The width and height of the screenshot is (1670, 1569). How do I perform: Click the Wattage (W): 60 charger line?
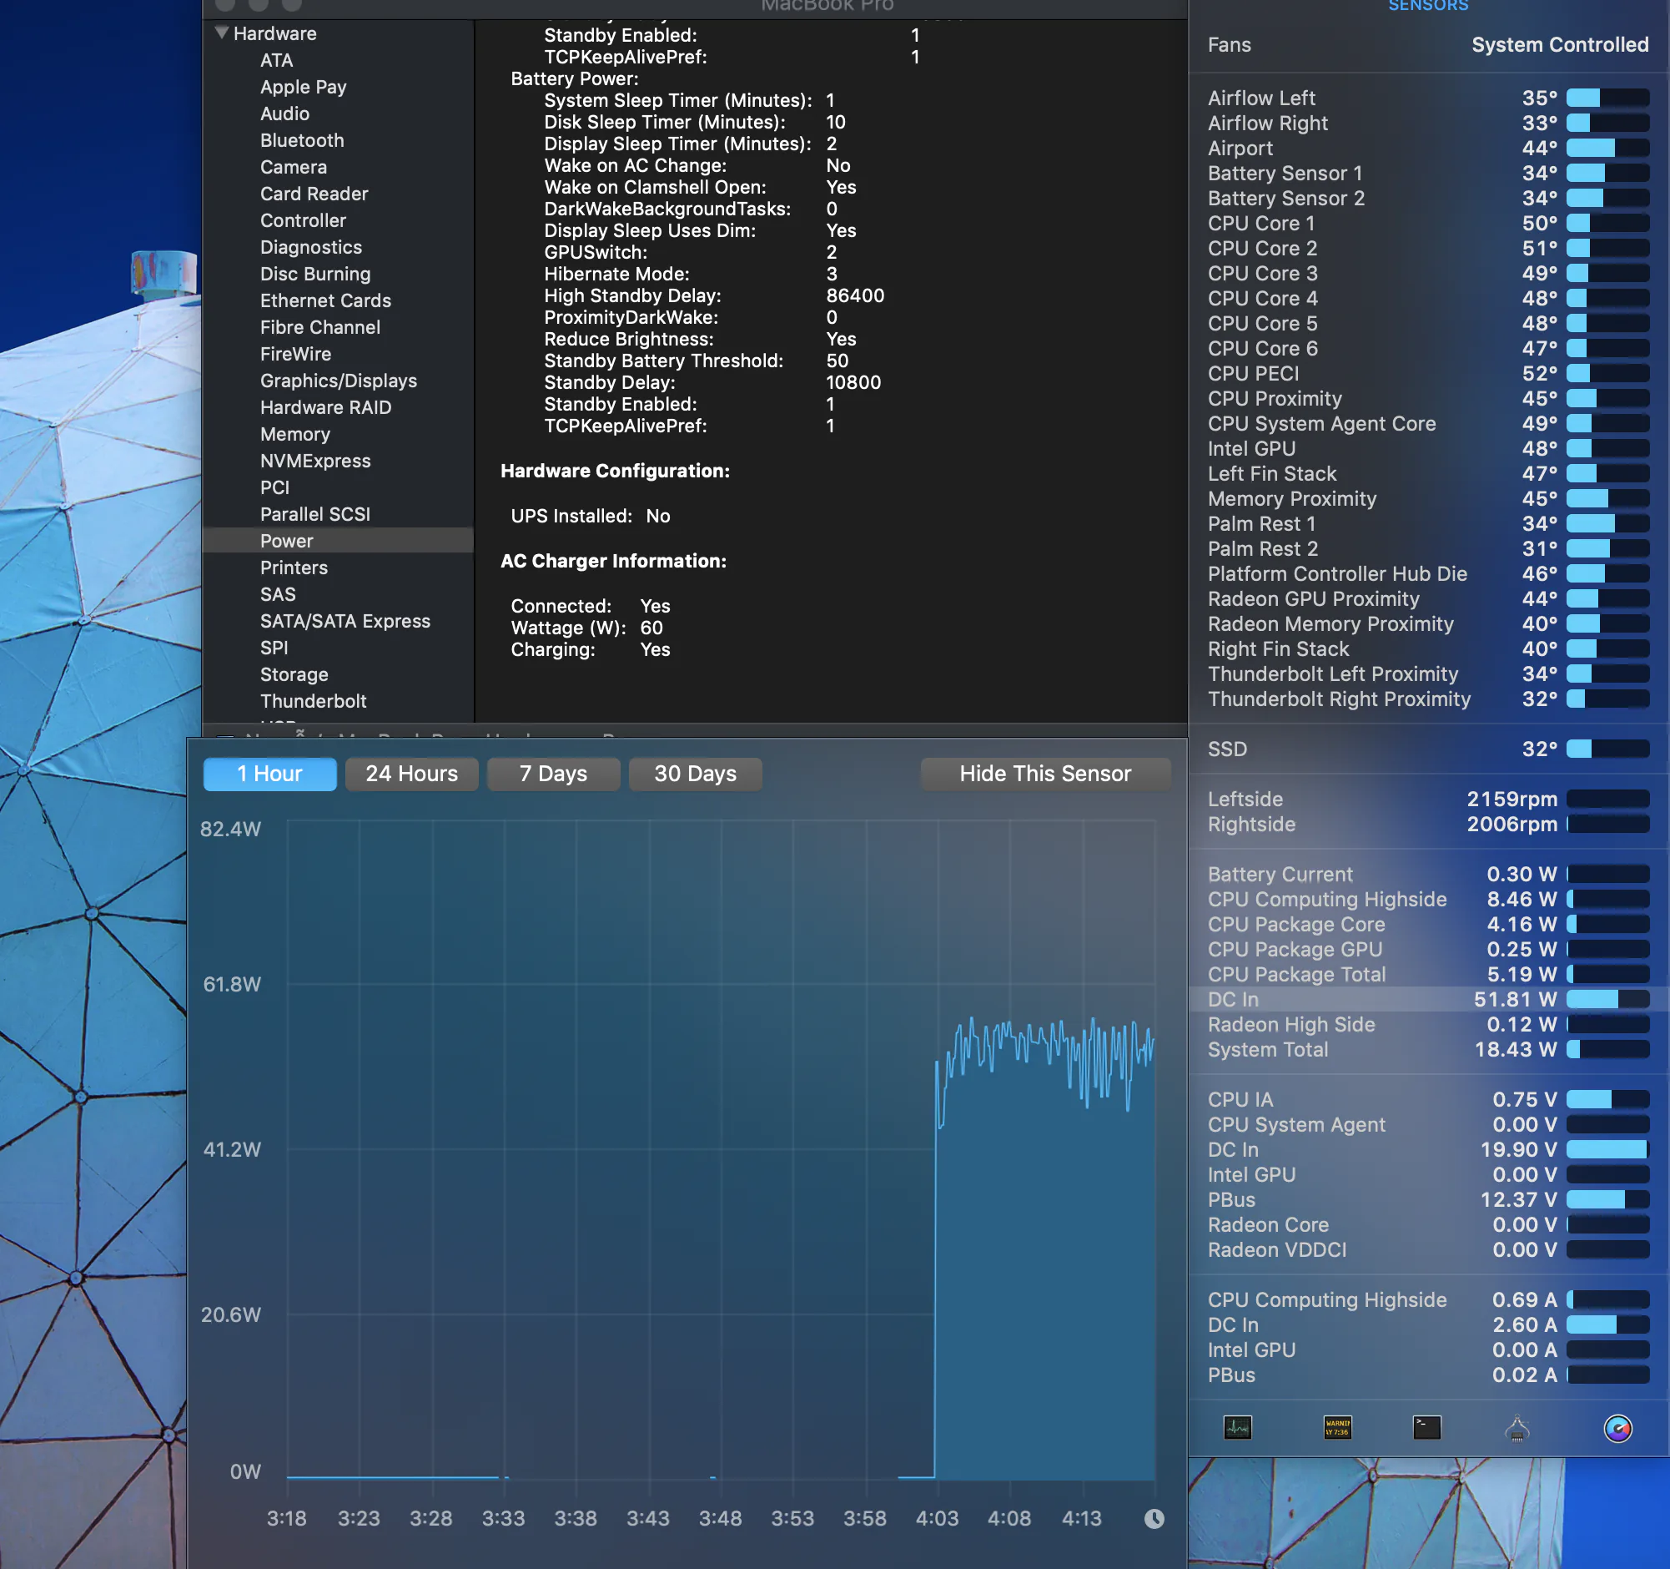587,628
